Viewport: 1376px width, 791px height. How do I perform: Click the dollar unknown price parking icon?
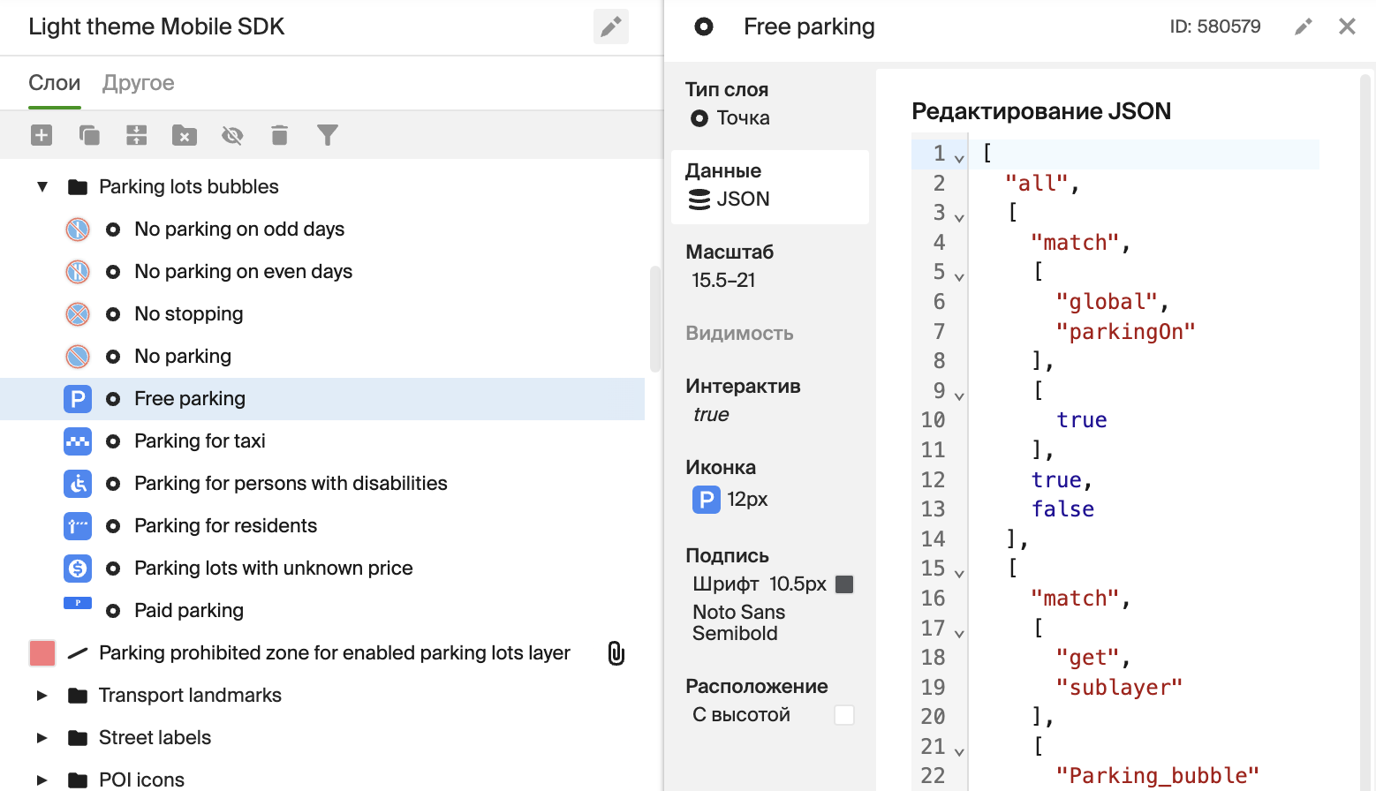coord(78,569)
